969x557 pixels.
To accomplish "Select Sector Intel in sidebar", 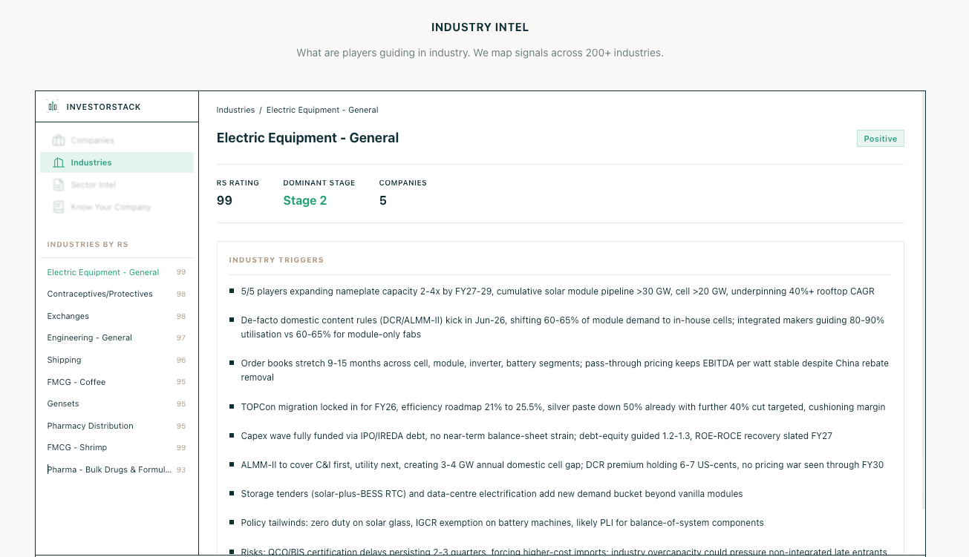I will pyautogui.click(x=117, y=185).
